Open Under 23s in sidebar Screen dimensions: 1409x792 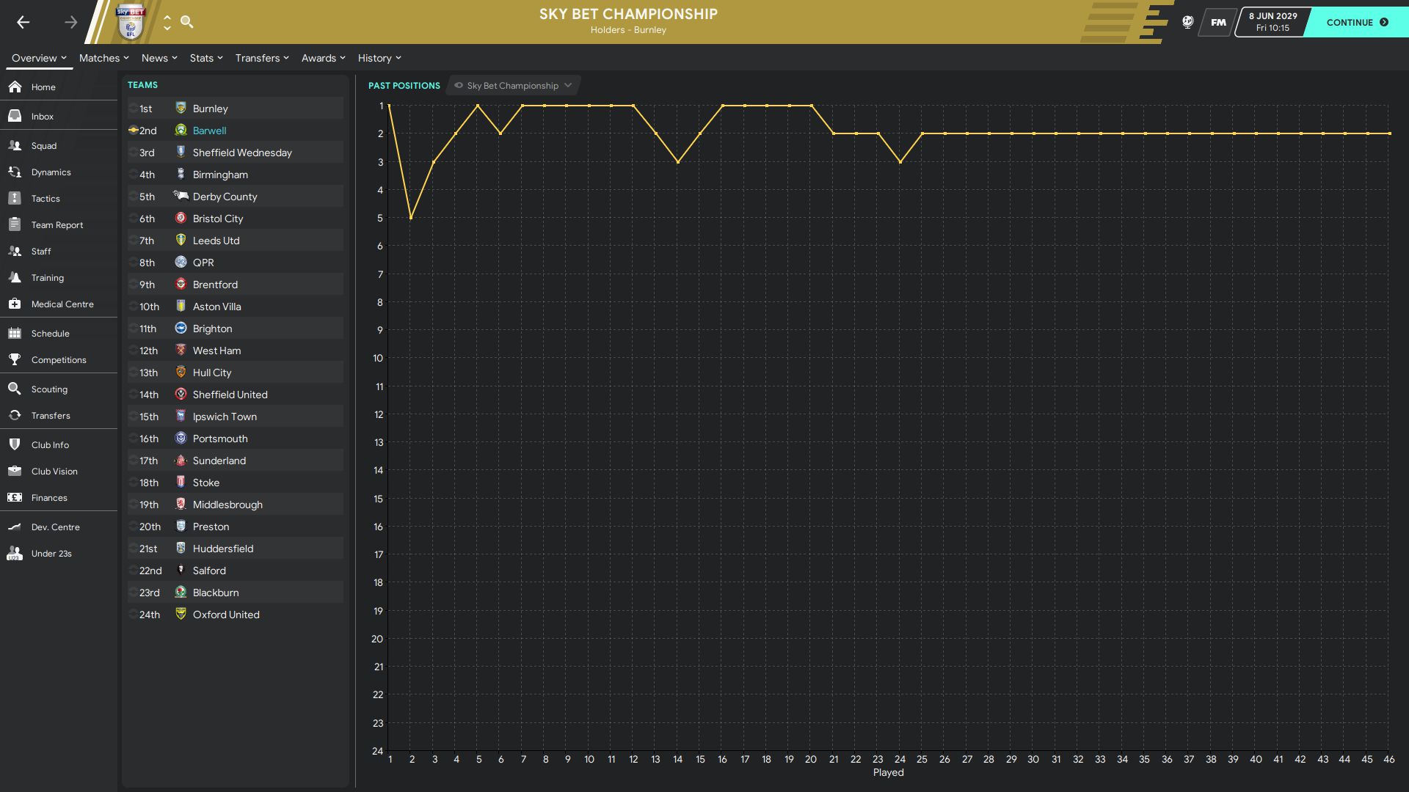pos(59,553)
